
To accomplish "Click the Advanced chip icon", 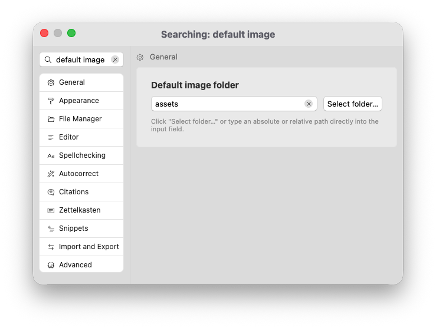I will 51,265.
